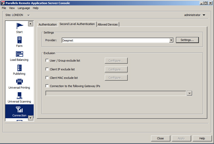Image resolution: width=214 pixels, height=144 pixels.
Task: Expand the Provider dropdown arrow
Action: tap(171, 40)
